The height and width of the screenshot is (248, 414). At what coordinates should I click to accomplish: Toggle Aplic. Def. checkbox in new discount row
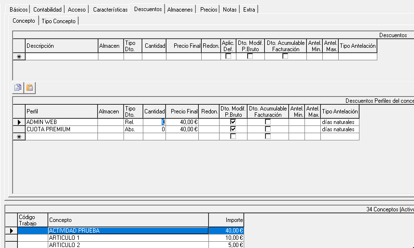pyautogui.click(x=228, y=56)
